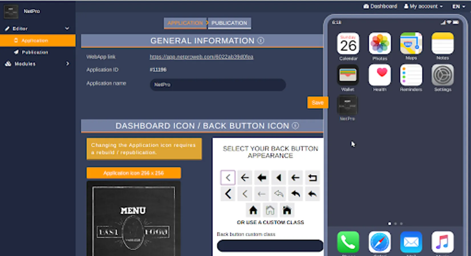The width and height of the screenshot is (471, 256).
Task: Open the Notes app in phone preview
Action: (442, 44)
